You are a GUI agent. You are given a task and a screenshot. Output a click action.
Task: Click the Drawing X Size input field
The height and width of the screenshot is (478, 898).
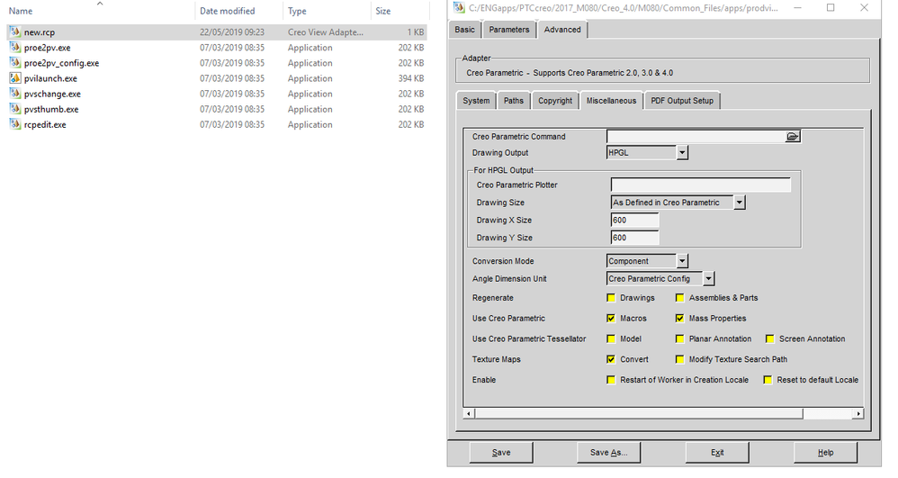pos(635,221)
